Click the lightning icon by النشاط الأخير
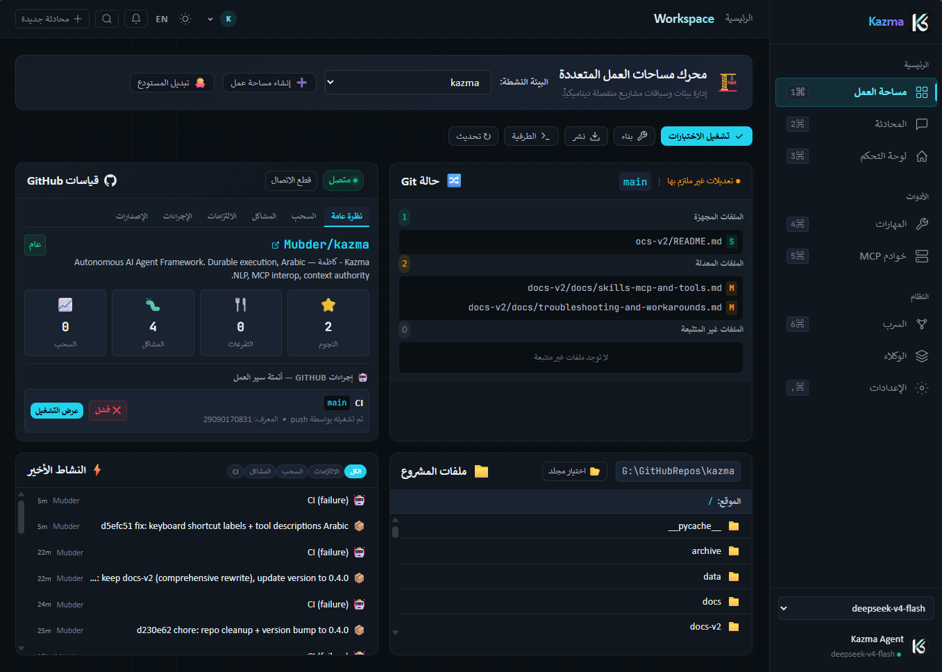 pyautogui.click(x=97, y=470)
